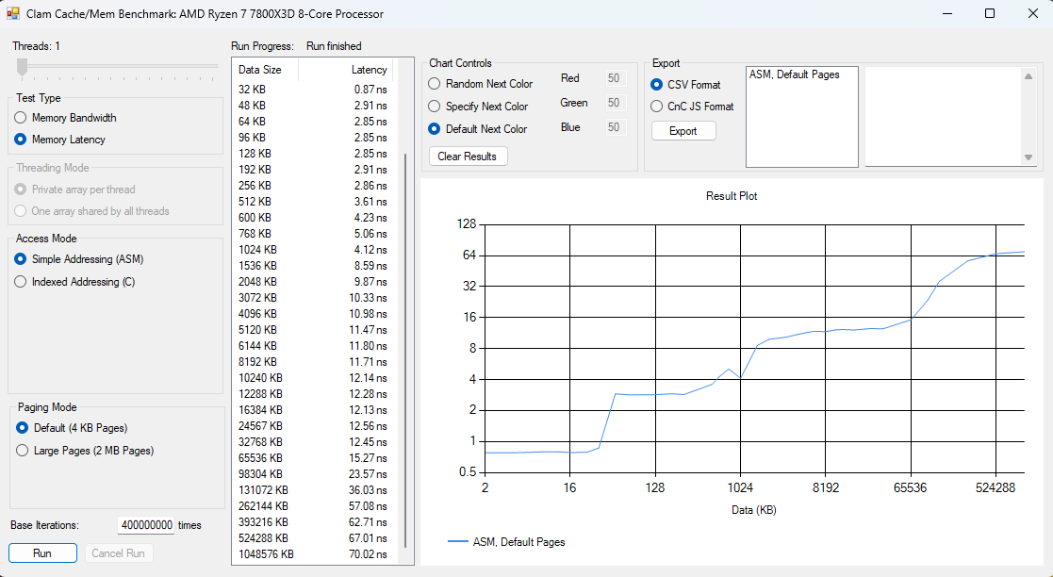Pick Random Next Color option
The height and width of the screenshot is (577, 1053).
coord(481,84)
